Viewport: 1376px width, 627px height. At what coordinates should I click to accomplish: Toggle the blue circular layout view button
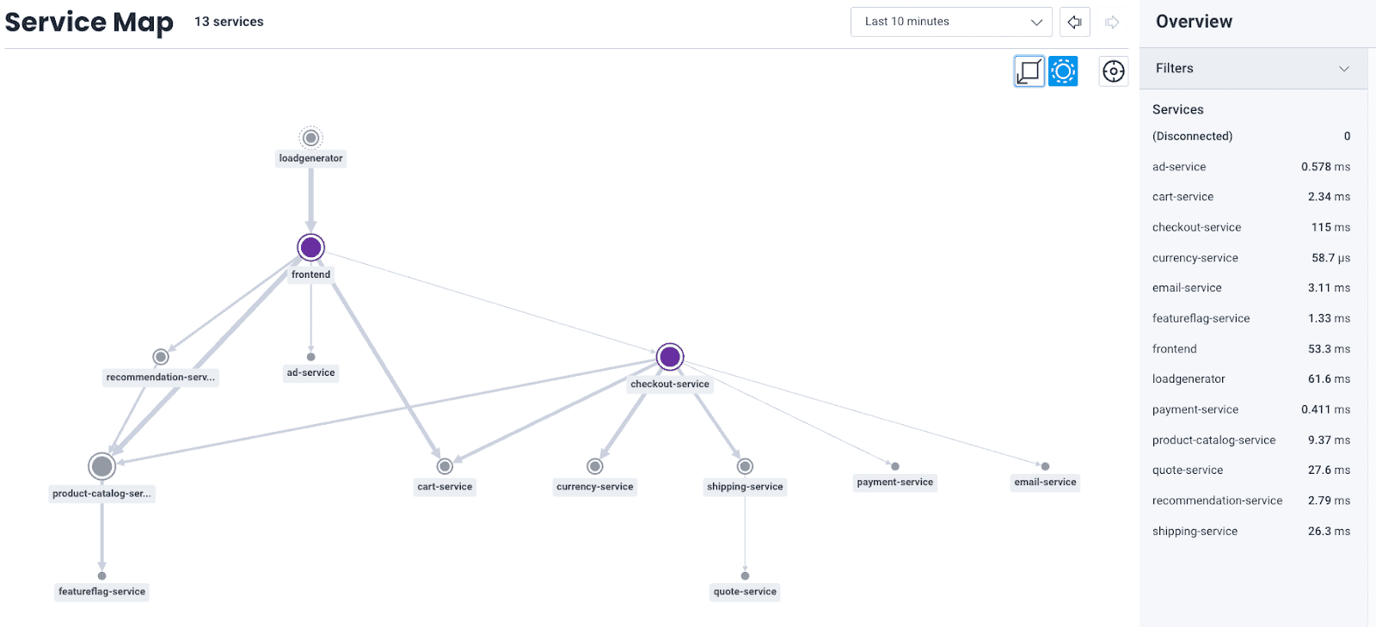[1063, 71]
